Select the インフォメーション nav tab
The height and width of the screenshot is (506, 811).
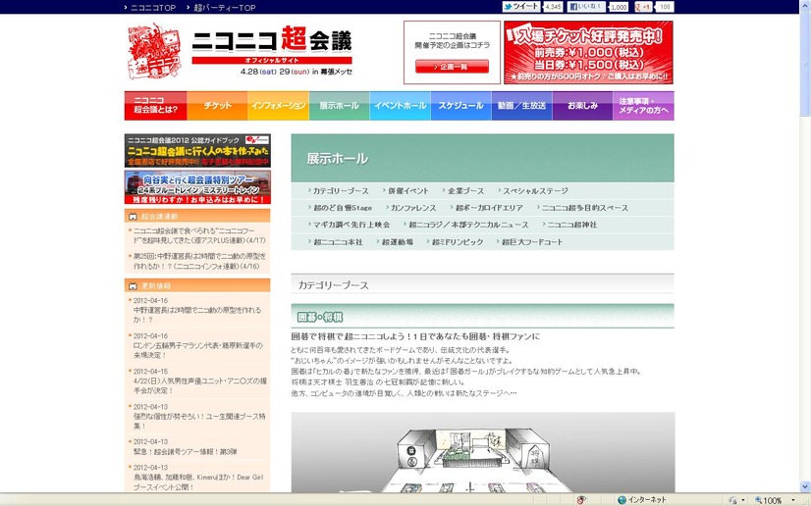coord(278,105)
